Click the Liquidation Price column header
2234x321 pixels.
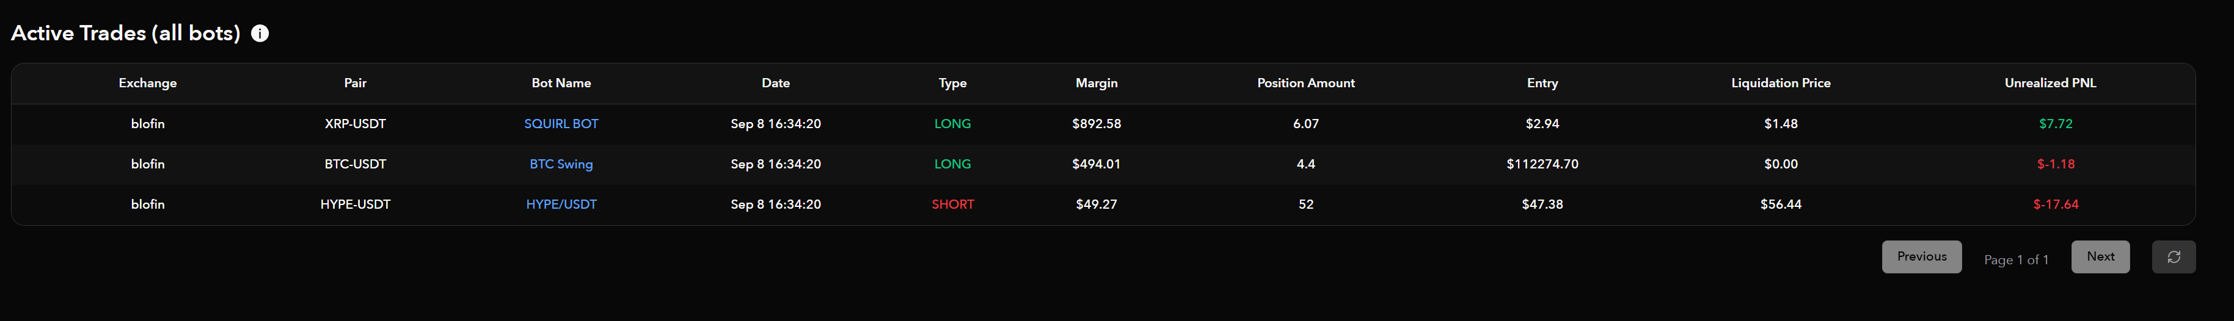coord(1781,83)
